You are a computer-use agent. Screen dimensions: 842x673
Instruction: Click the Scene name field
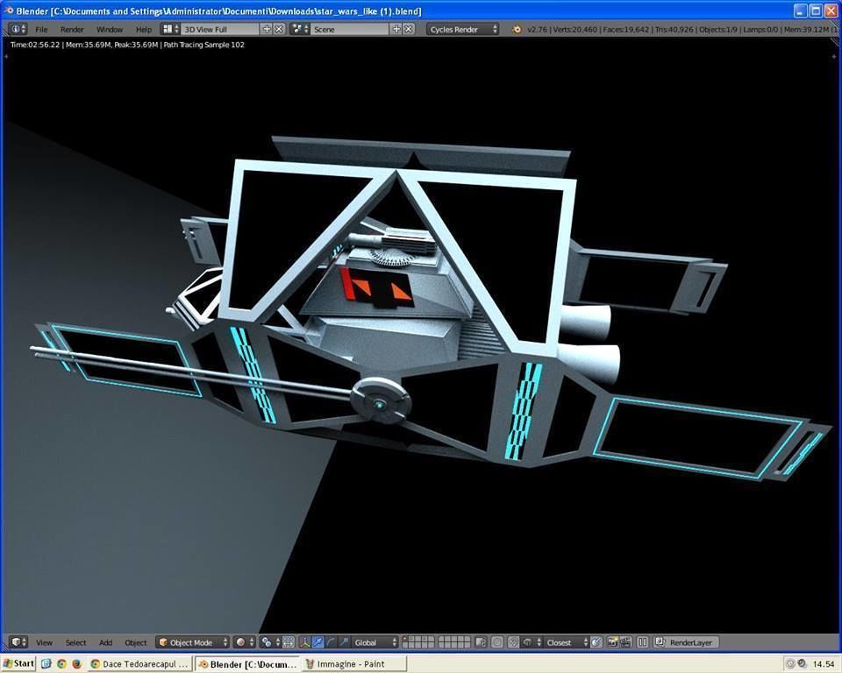[350, 29]
